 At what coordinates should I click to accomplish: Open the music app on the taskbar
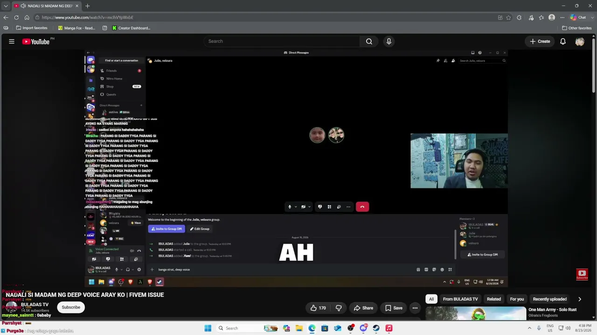point(389,328)
